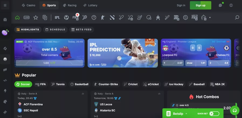This screenshot has width=242, height=118.
Task: Open the candlestick trading icon in sidebar
Action: point(5,70)
